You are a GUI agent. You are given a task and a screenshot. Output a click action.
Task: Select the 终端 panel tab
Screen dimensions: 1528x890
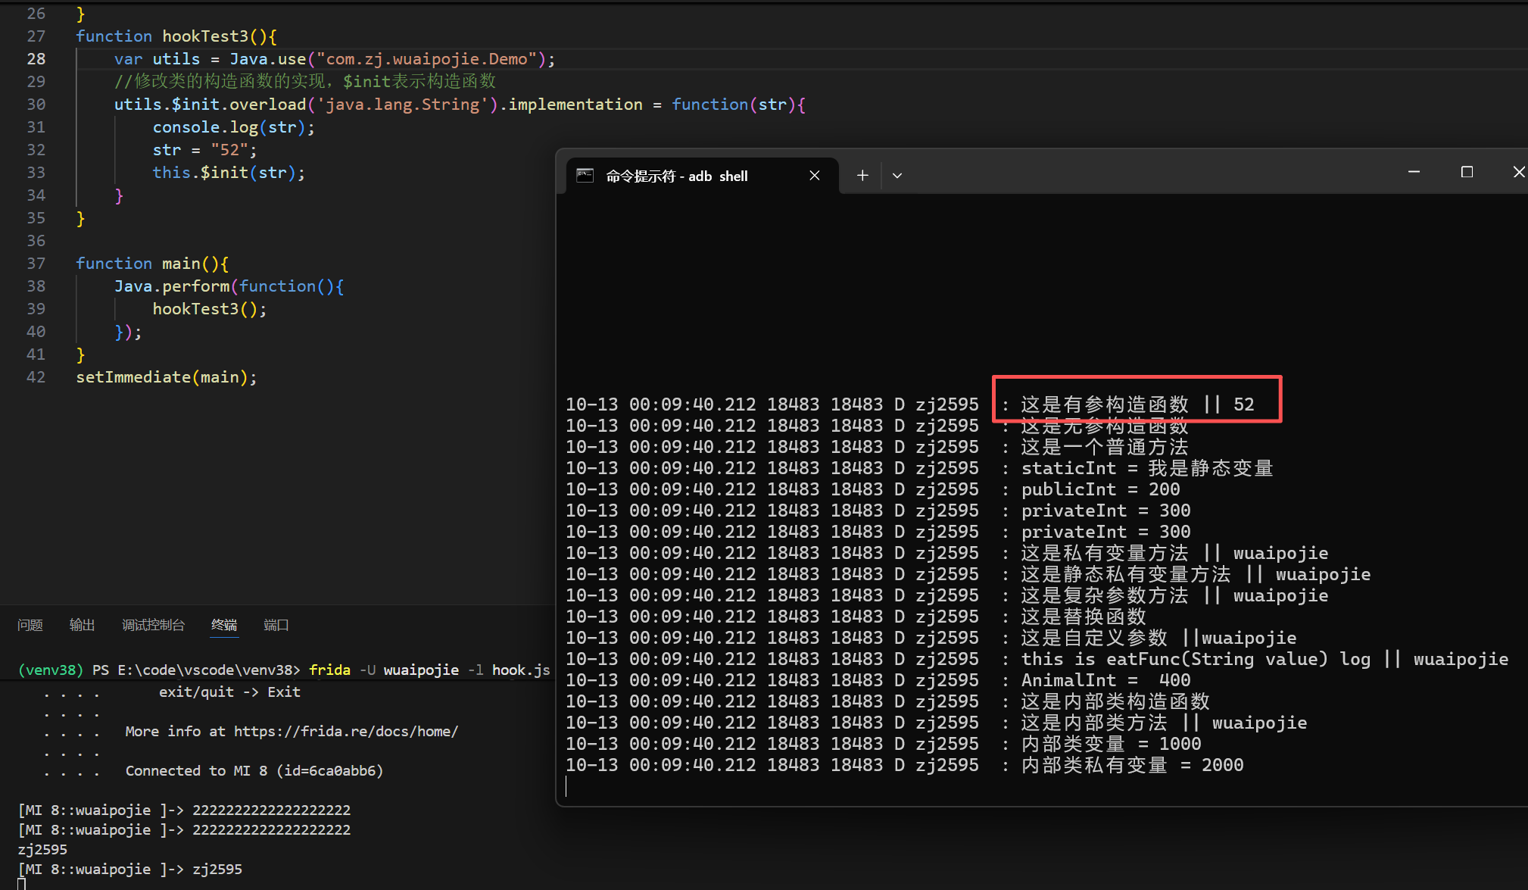point(224,625)
